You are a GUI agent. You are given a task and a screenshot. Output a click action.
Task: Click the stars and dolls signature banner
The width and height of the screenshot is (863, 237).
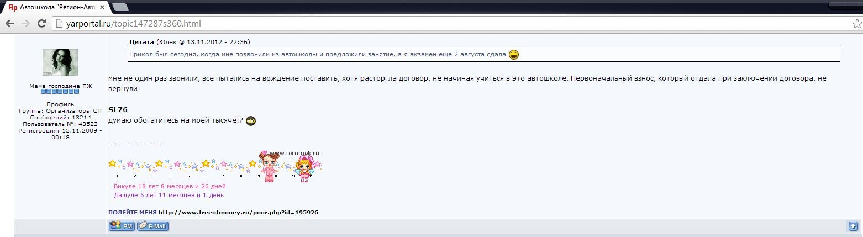215,167
